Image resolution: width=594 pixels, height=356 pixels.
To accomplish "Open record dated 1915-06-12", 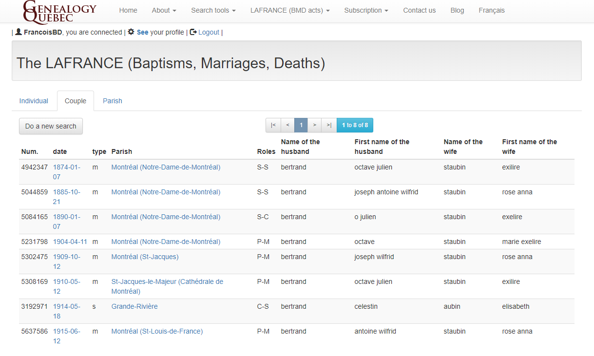I will coord(67,336).
